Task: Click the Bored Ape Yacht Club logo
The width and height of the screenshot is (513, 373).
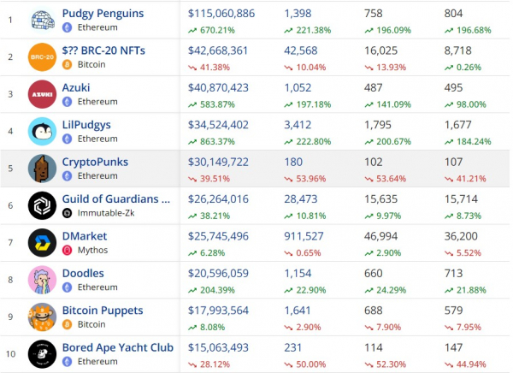Action: (x=43, y=354)
